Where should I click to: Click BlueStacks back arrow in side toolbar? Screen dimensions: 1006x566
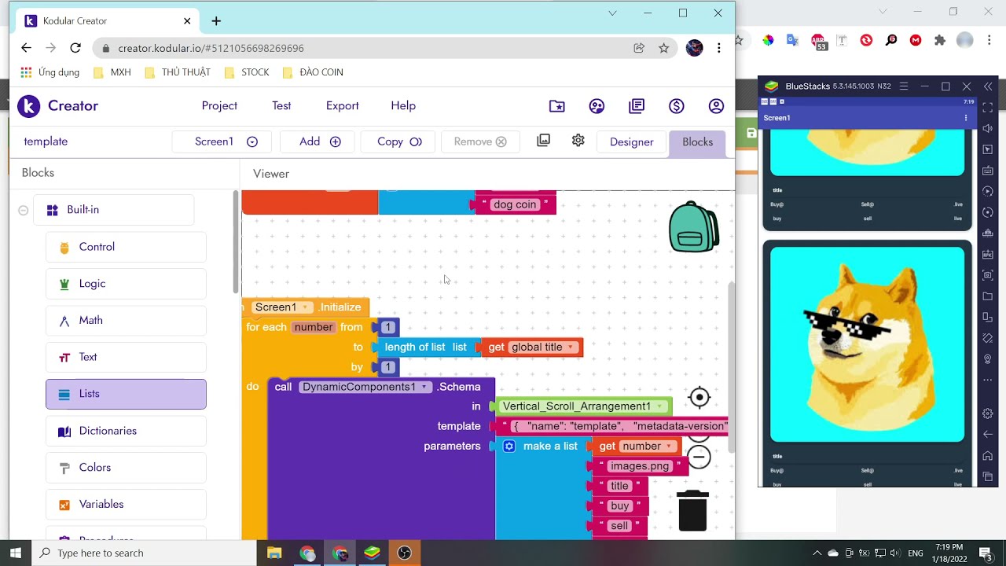tap(988, 435)
